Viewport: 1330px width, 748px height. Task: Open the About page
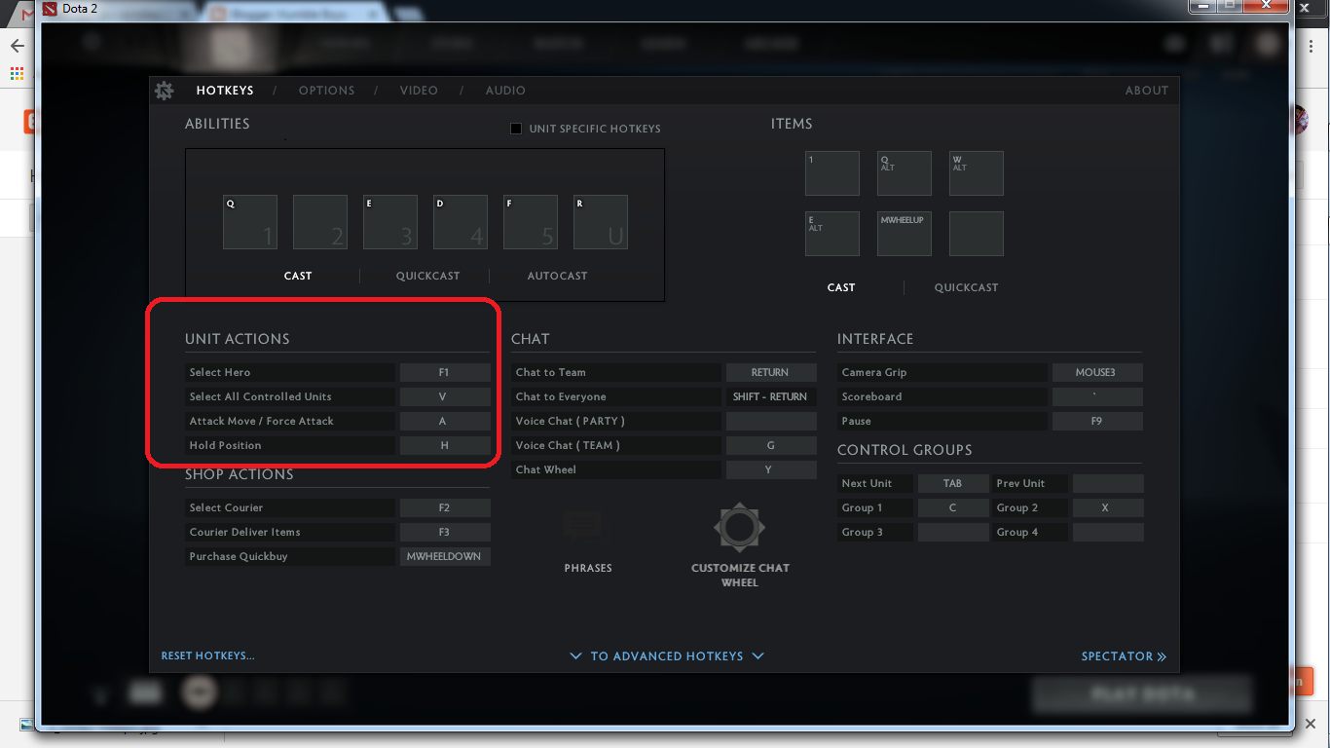coord(1147,91)
